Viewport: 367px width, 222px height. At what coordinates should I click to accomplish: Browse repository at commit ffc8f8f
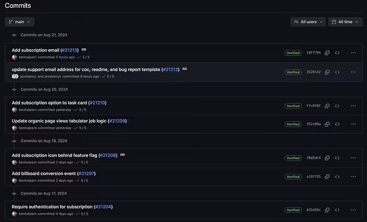point(337,106)
